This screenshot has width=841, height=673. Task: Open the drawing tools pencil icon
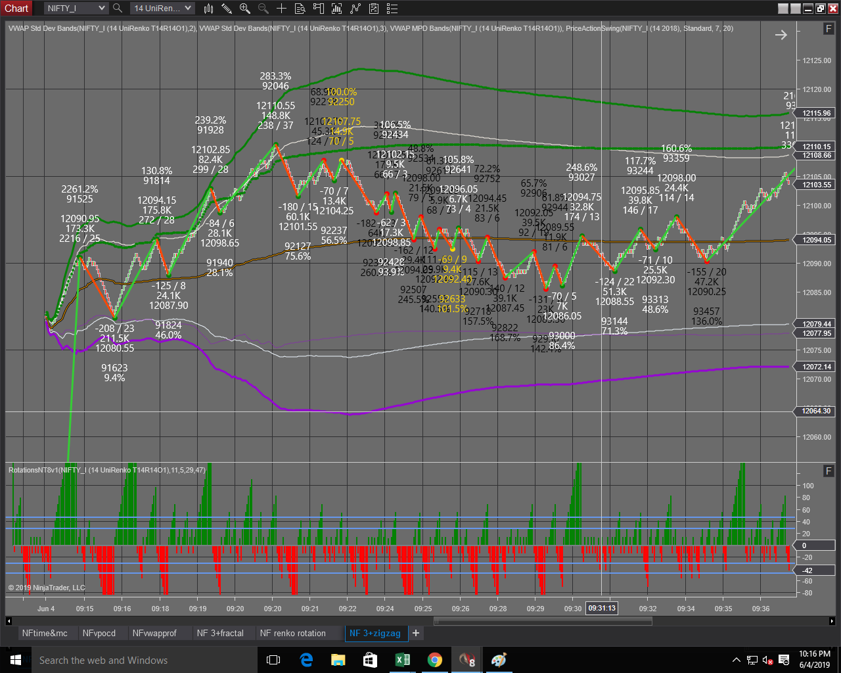[x=227, y=9]
